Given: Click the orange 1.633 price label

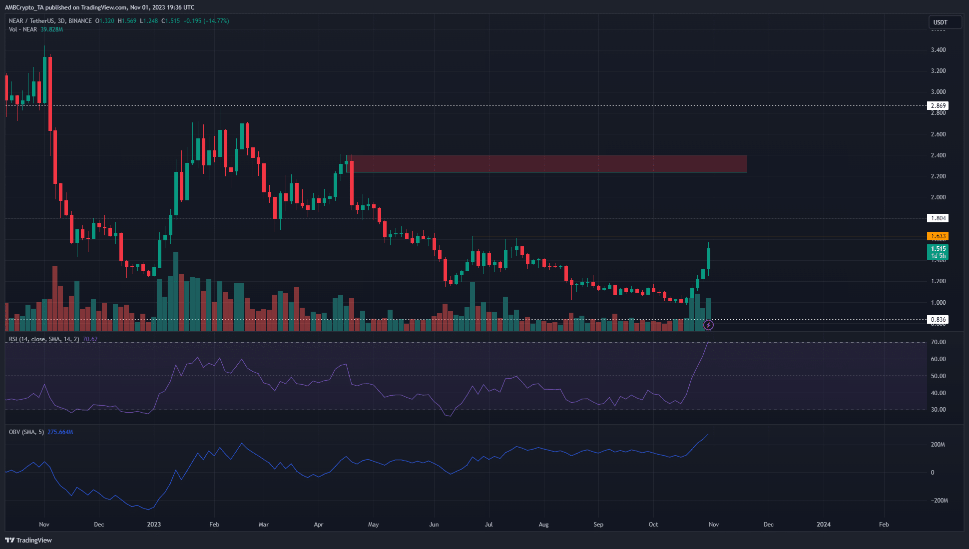Looking at the screenshot, I should click(x=938, y=236).
